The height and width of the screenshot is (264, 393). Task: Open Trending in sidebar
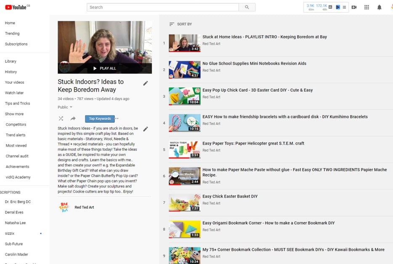[x=12, y=33]
